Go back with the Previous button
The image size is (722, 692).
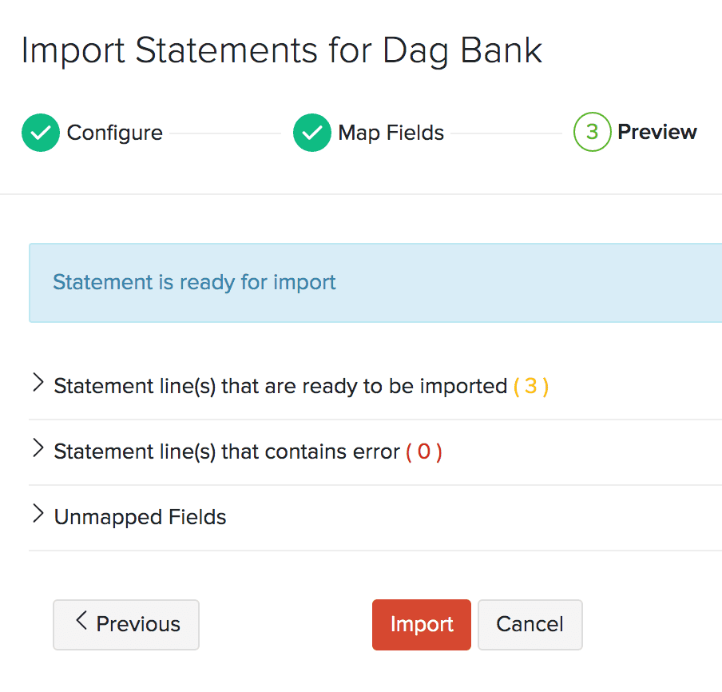pyautogui.click(x=126, y=624)
